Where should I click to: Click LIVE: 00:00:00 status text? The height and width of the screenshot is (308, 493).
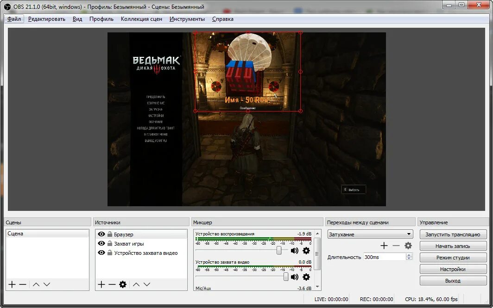click(331, 299)
